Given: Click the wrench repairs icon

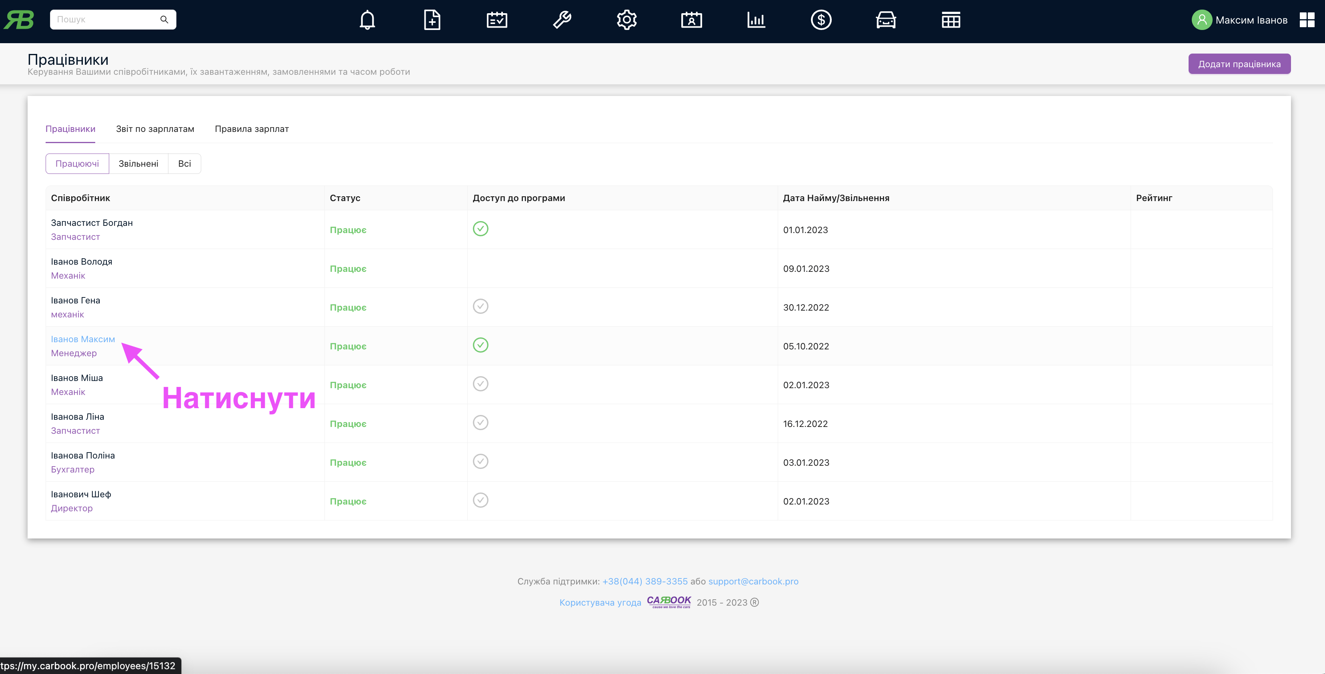Looking at the screenshot, I should point(562,20).
